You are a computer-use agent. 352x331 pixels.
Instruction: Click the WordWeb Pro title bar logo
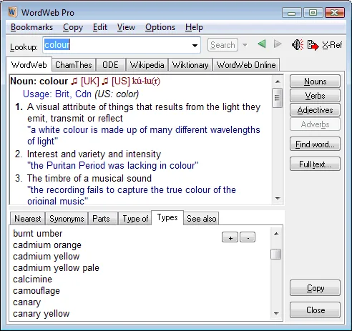coord(12,12)
